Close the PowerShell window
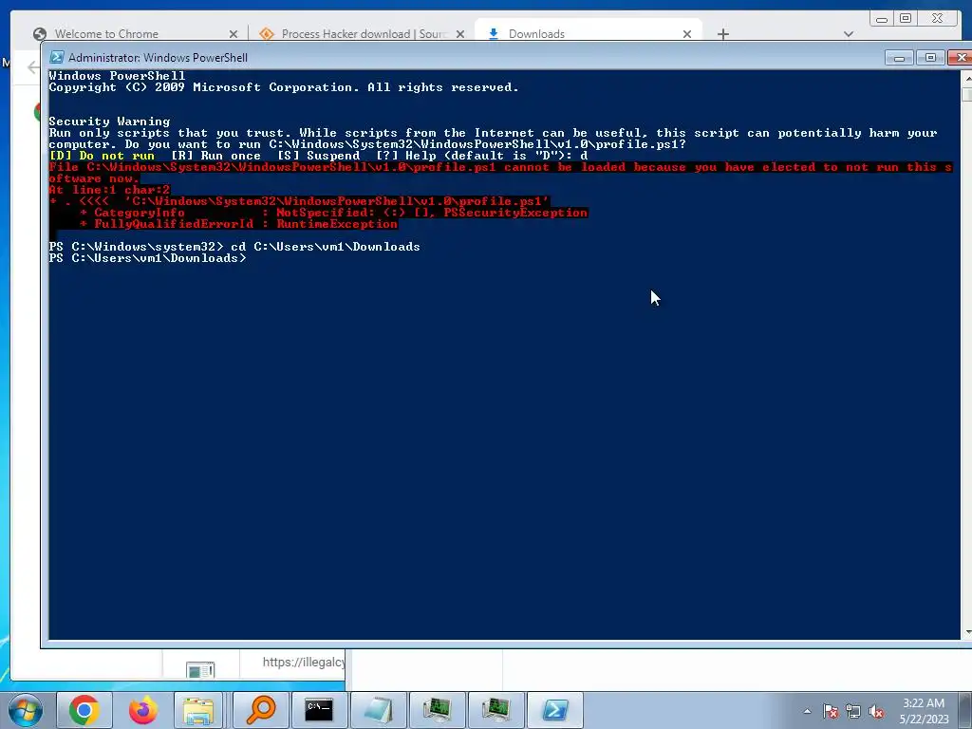This screenshot has height=729, width=972. click(x=961, y=58)
